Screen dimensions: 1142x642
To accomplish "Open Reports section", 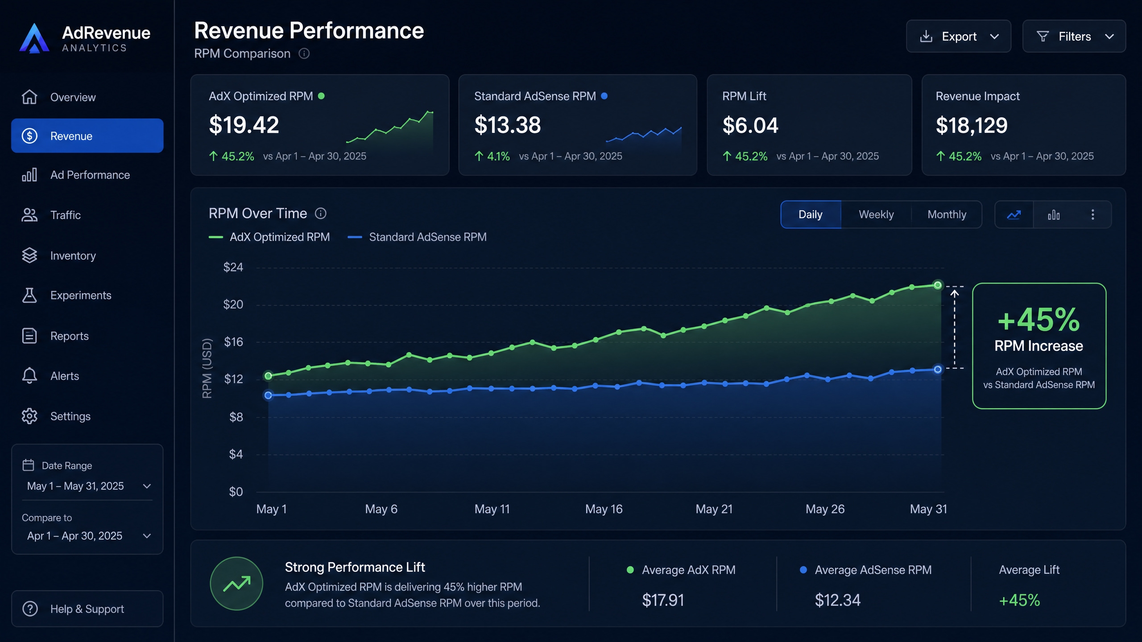I will [x=87, y=336].
